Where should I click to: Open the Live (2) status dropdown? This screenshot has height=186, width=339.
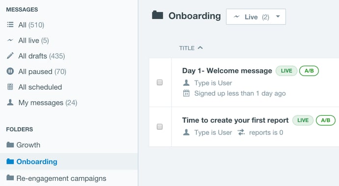[256, 17]
